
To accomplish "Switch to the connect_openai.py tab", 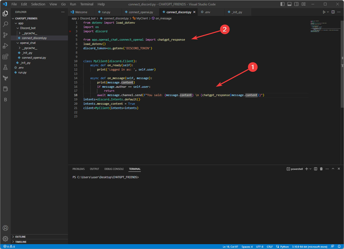I will [140, 12].
